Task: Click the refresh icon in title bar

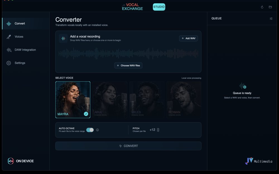Action: 262,7
